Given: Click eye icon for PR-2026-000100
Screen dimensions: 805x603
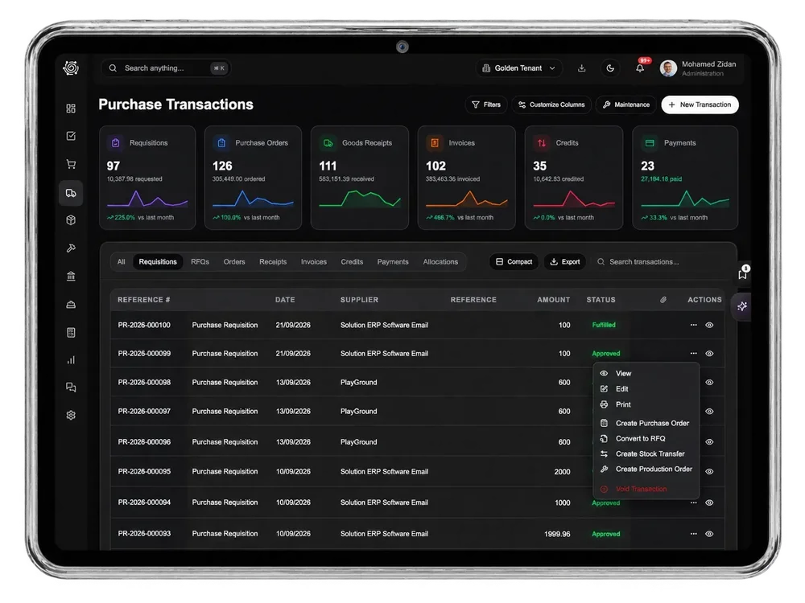Looking at the screenshot, I should click(709, 325).
